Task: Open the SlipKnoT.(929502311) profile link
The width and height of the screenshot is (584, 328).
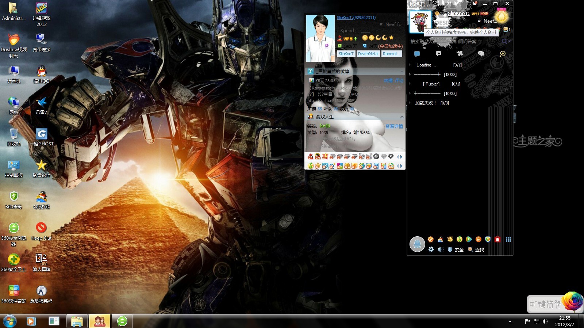Action: coord(356,18)
